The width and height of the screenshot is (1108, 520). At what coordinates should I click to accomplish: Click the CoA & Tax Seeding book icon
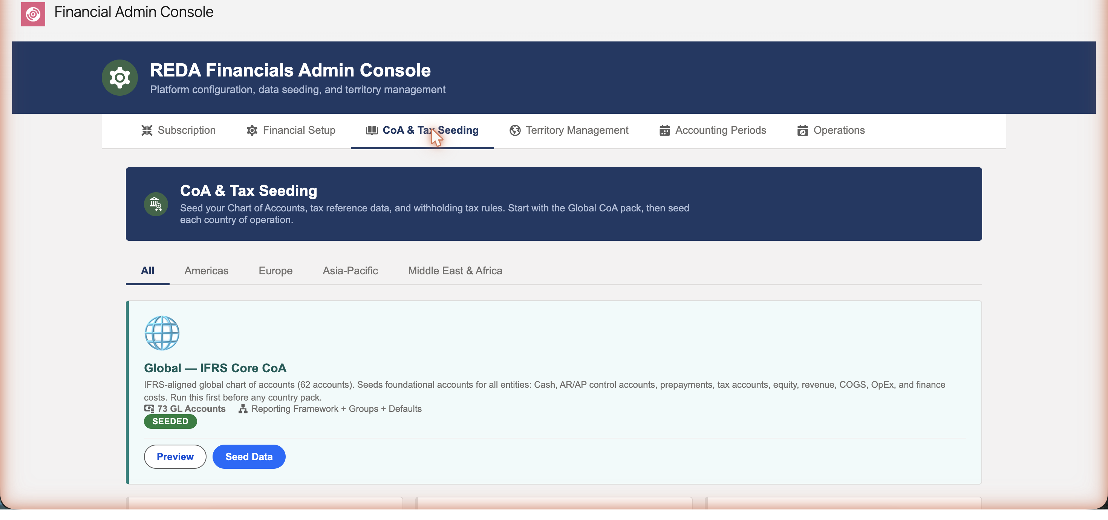point(372,130)
